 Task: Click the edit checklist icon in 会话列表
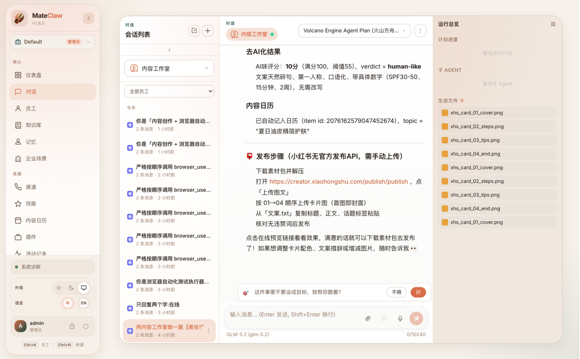point(194,31)
